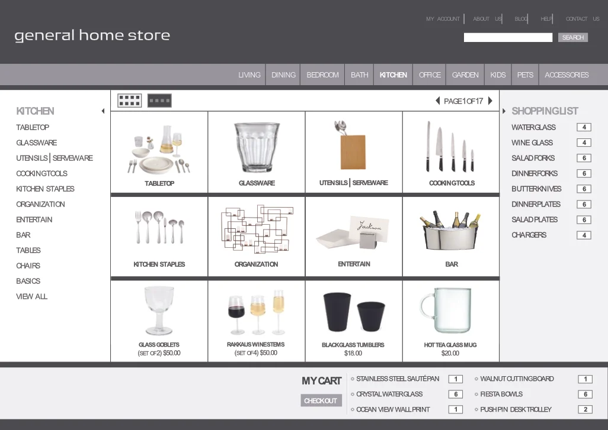Click inside the search input field
The height and width of the screenshot is (430, 608).
coord(508,37)
